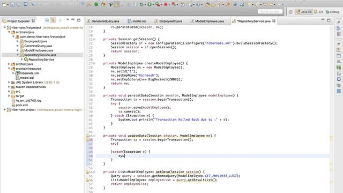Switch to the Debug perspective
Screen dimensions: 343x193
click(x=332, y=12)
